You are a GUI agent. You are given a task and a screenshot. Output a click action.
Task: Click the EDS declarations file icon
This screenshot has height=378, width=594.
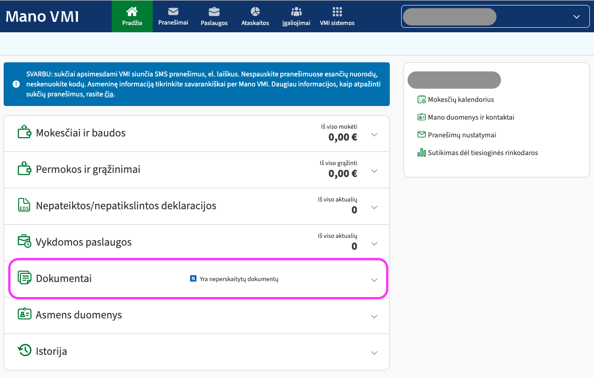pyautogui.click(x=24, y=205)
